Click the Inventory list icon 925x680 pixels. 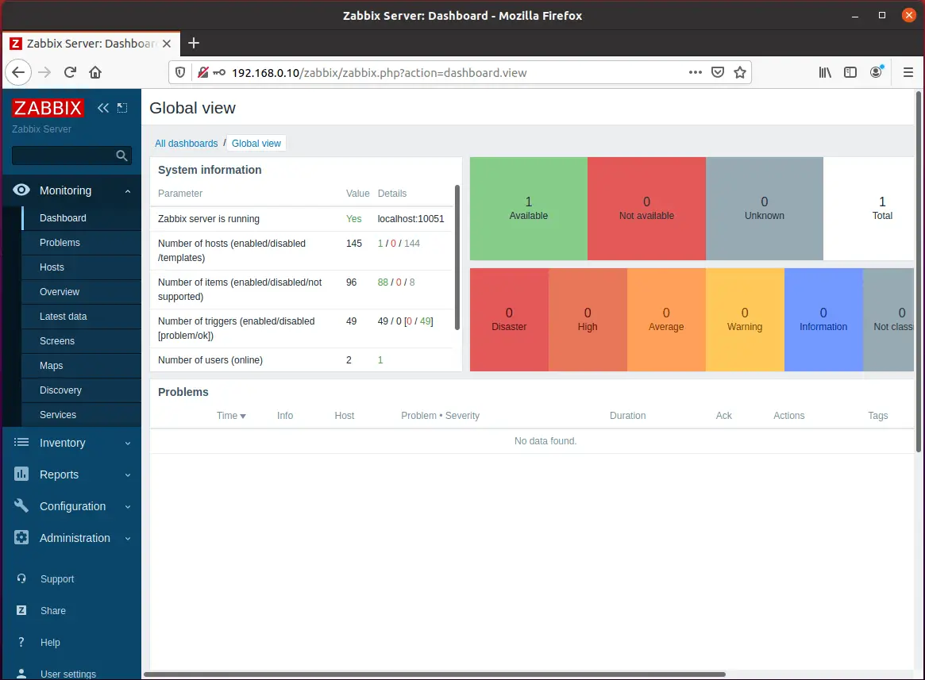click(21, 442)
